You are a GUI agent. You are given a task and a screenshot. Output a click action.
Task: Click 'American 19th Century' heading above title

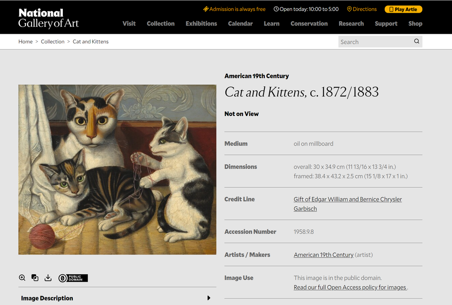(x=257, y=76)
